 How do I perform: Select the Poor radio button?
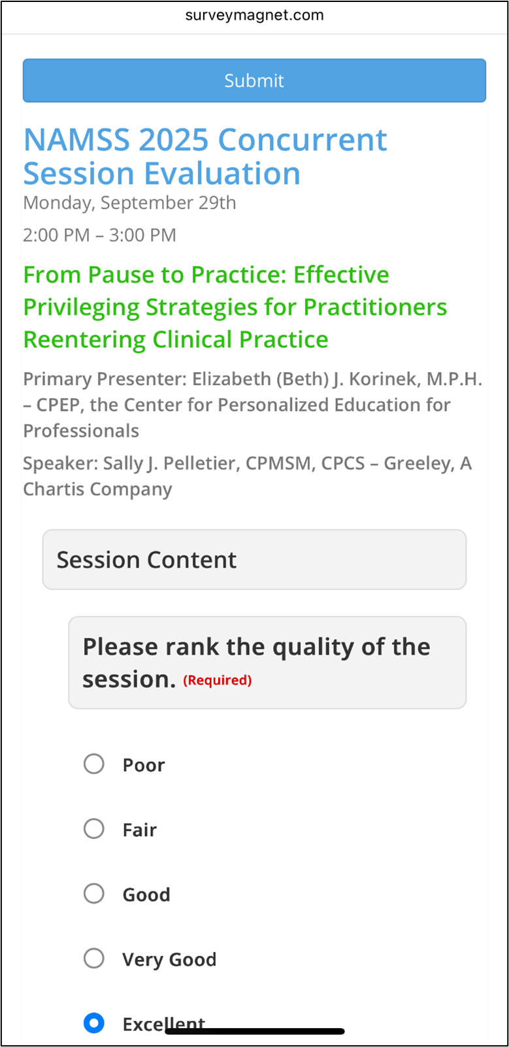pos(94,764)
